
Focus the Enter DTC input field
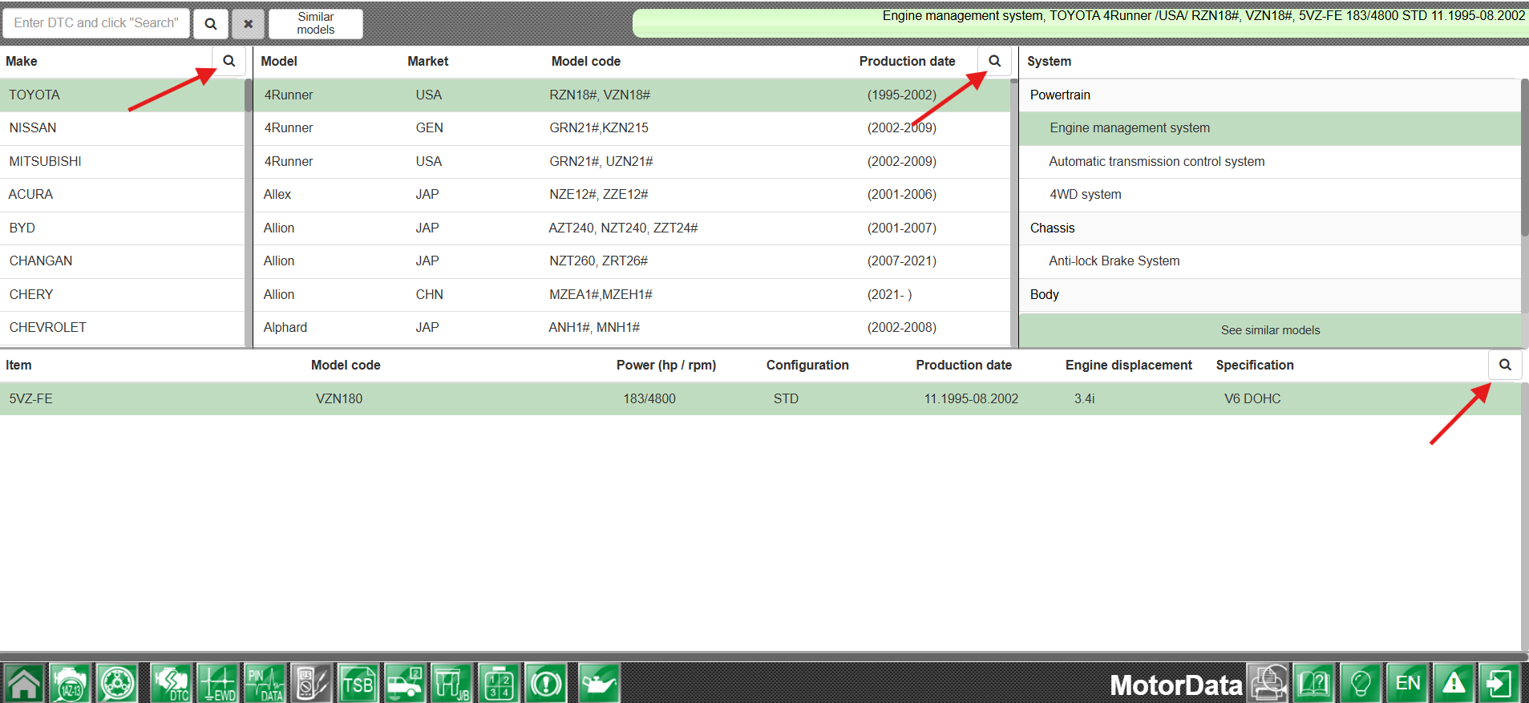tap(96, 23)
